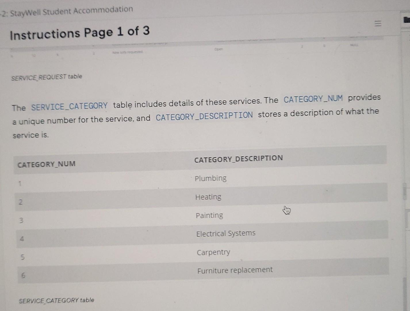Click the 'Furniture replacement' table cell

[235, 270]
